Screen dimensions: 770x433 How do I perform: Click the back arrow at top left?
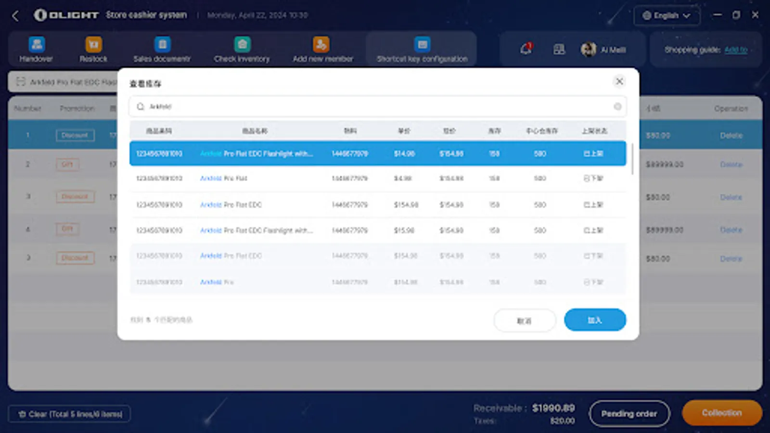coord(16,15)
